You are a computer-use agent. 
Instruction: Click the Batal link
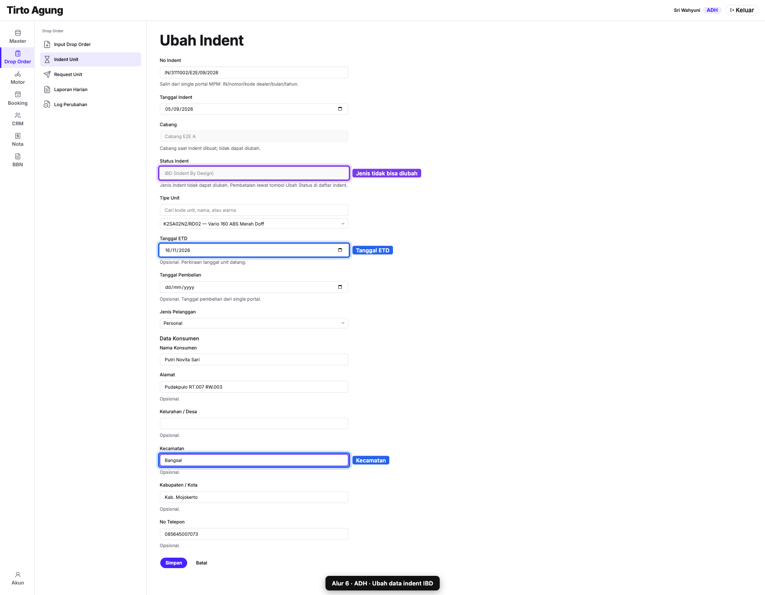tap(201, 563)
